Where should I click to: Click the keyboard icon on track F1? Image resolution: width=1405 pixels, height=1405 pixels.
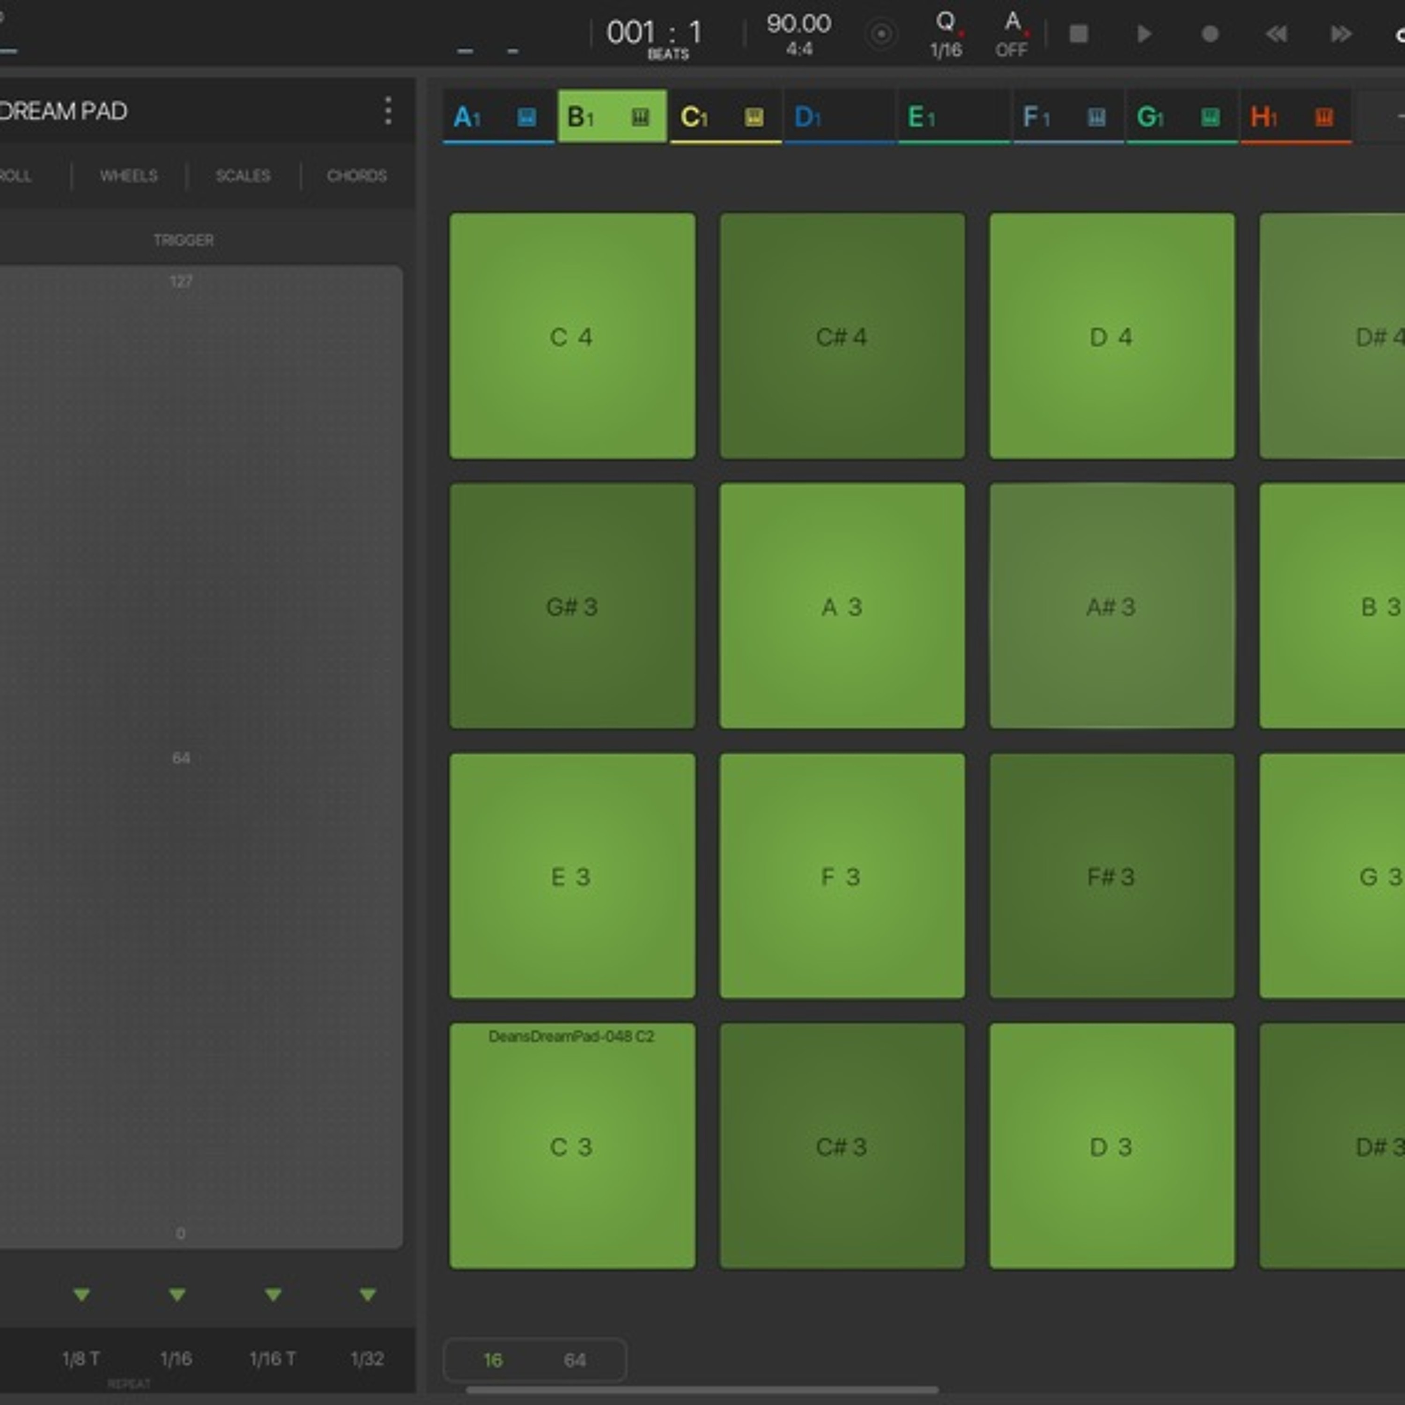coord(1097,117)
